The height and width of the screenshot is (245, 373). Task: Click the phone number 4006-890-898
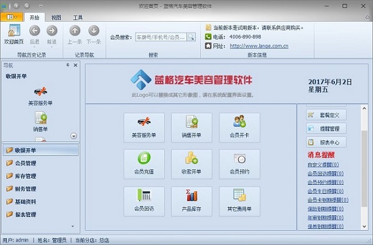pos(245,37)
